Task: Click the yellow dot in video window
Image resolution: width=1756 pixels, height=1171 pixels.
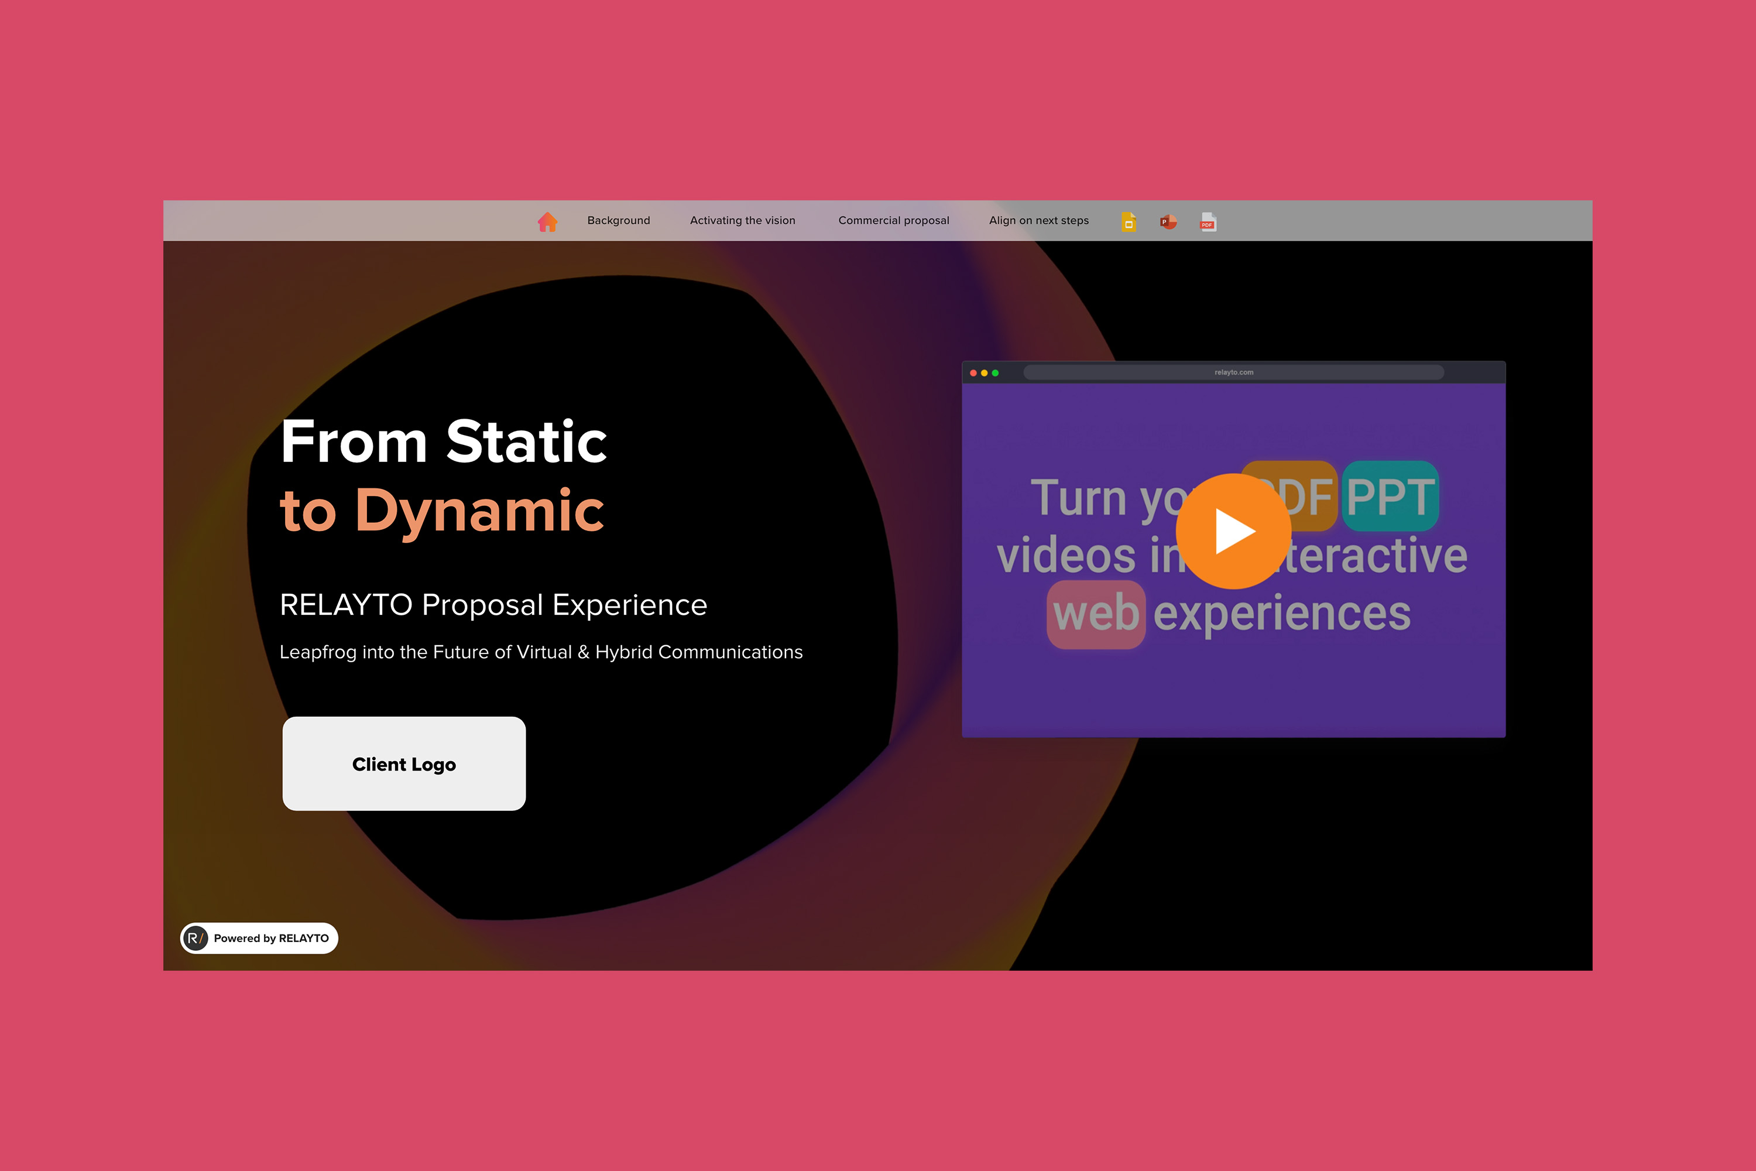Action: click(x=984, y=372)
